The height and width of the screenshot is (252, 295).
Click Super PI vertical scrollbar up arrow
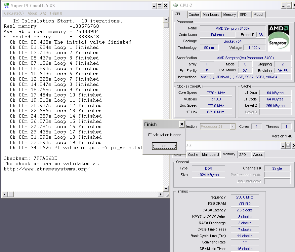pos(166,19)
